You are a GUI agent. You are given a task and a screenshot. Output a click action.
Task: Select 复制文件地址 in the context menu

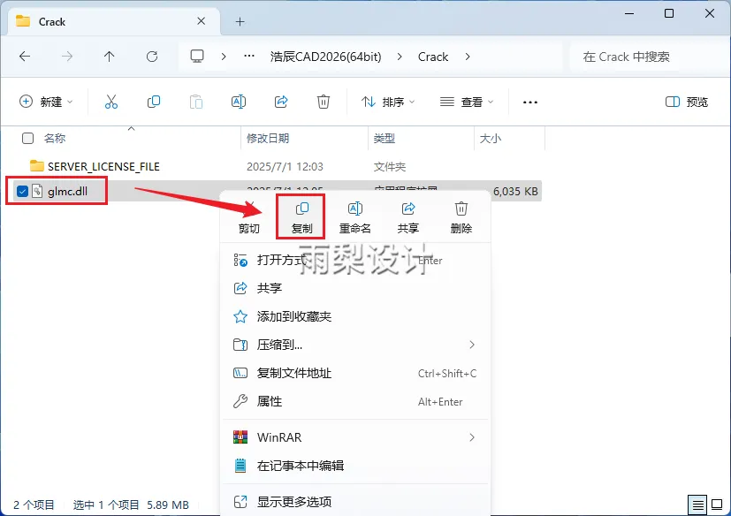[x=355, y=373]
